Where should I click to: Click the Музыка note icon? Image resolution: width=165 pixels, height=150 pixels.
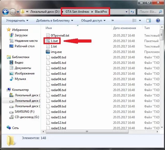pyautogui.click(x=11, y=79)
